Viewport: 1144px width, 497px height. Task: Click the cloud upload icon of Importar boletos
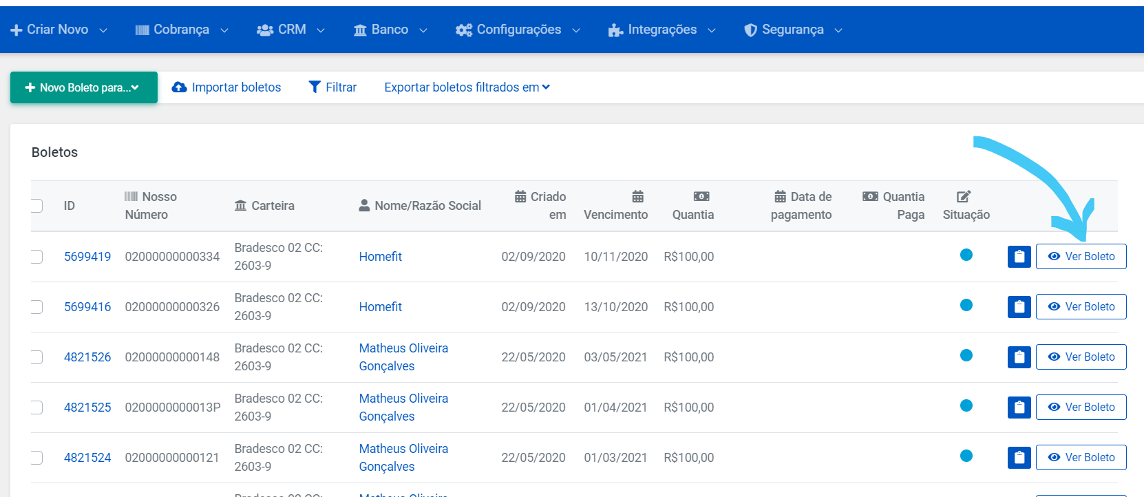[179, 87]
